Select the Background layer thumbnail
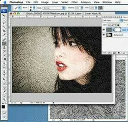 click(109, 35)
